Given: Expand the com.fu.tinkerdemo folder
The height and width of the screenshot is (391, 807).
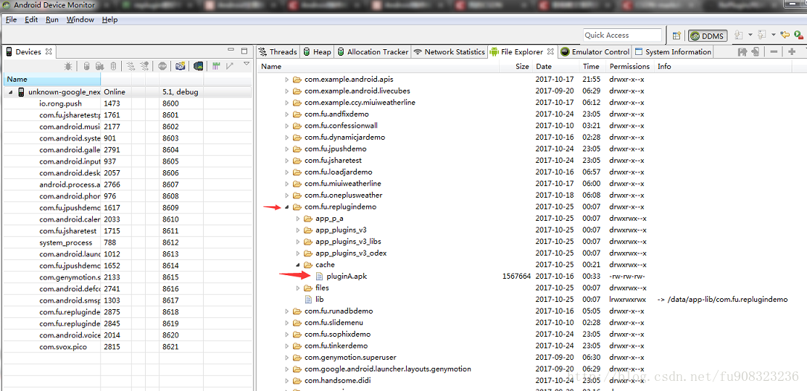Looking at the screenshot, I should click(x=286, y=346).
